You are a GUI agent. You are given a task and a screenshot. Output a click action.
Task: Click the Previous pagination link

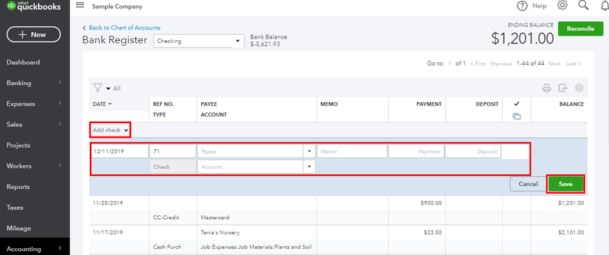pyautogui.click(x=501, y=63)
